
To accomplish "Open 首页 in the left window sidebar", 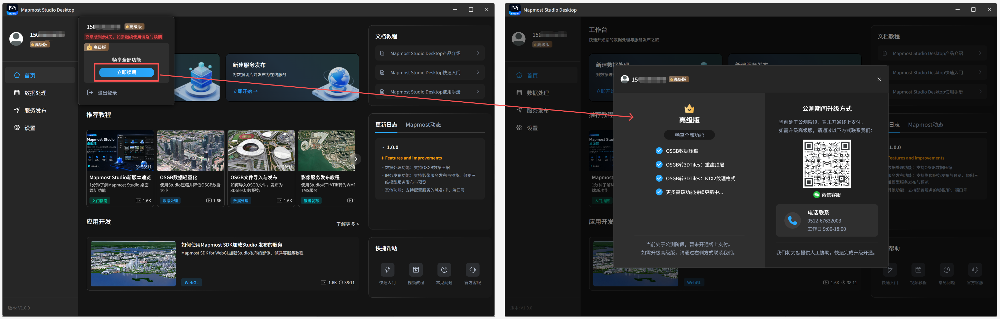I will [40, 75].
